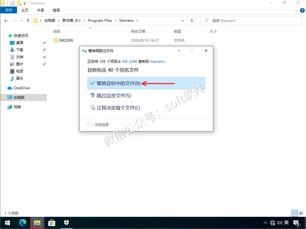Viewport: 306px width, 229px height.
Task: Switch to the 共享 Share ribbon tab
Action: [x=41, y=10]
